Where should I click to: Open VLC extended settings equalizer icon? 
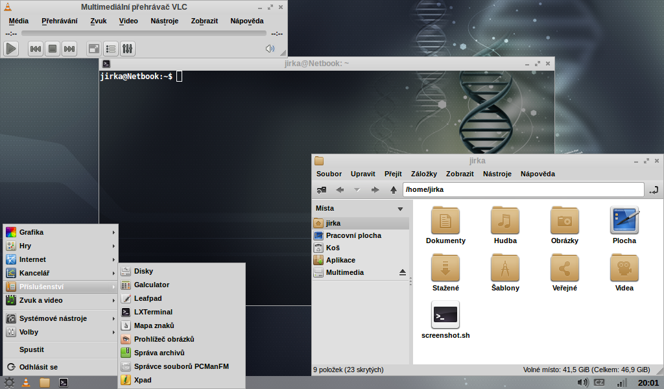click(x=128, y=49)
